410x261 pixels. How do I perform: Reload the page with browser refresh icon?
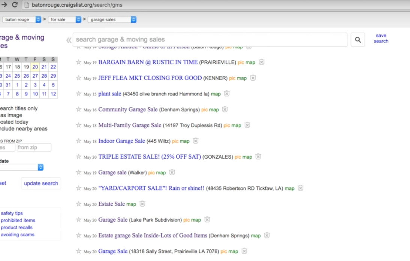15,5
